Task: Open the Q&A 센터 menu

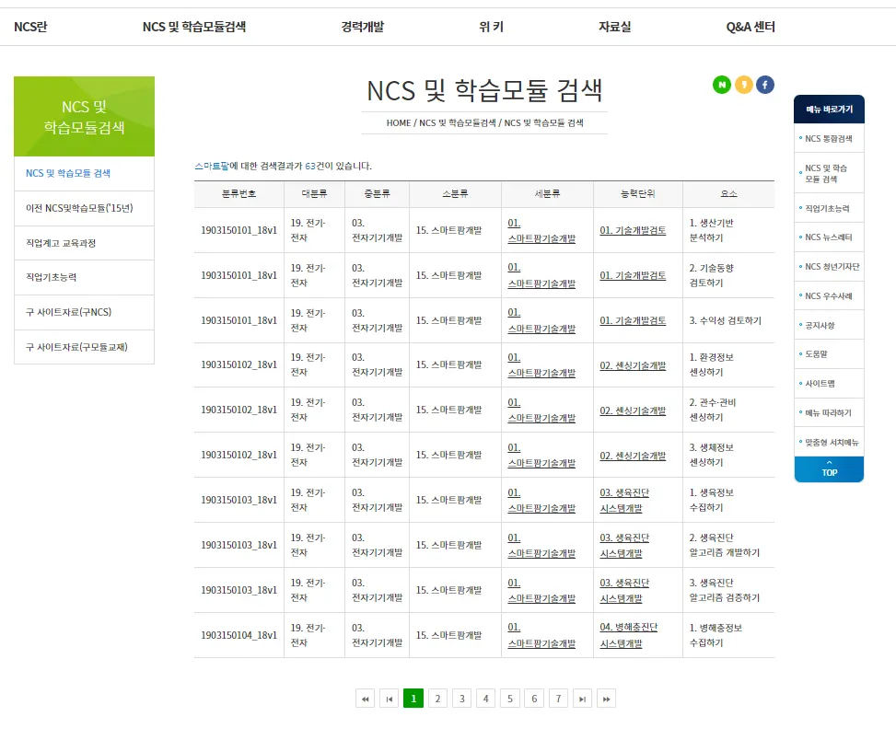Action: 750,27
